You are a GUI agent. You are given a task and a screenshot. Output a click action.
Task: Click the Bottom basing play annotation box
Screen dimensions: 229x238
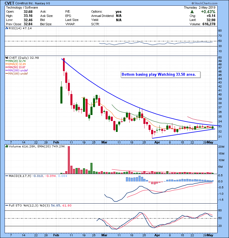[161, 75]
